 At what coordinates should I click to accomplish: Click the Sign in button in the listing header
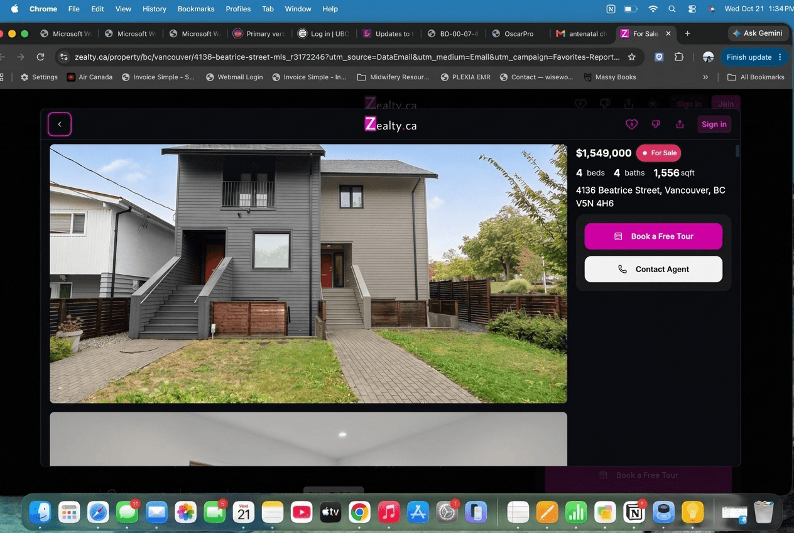[x=714, y=124]
